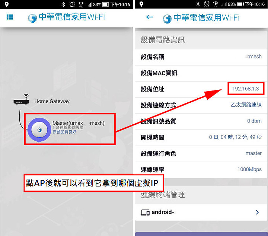Image resolution: width=268 pixels, height=236 pixels.
Task: Tap the 訊號品質良好 status text
Action: coord(64,132)
